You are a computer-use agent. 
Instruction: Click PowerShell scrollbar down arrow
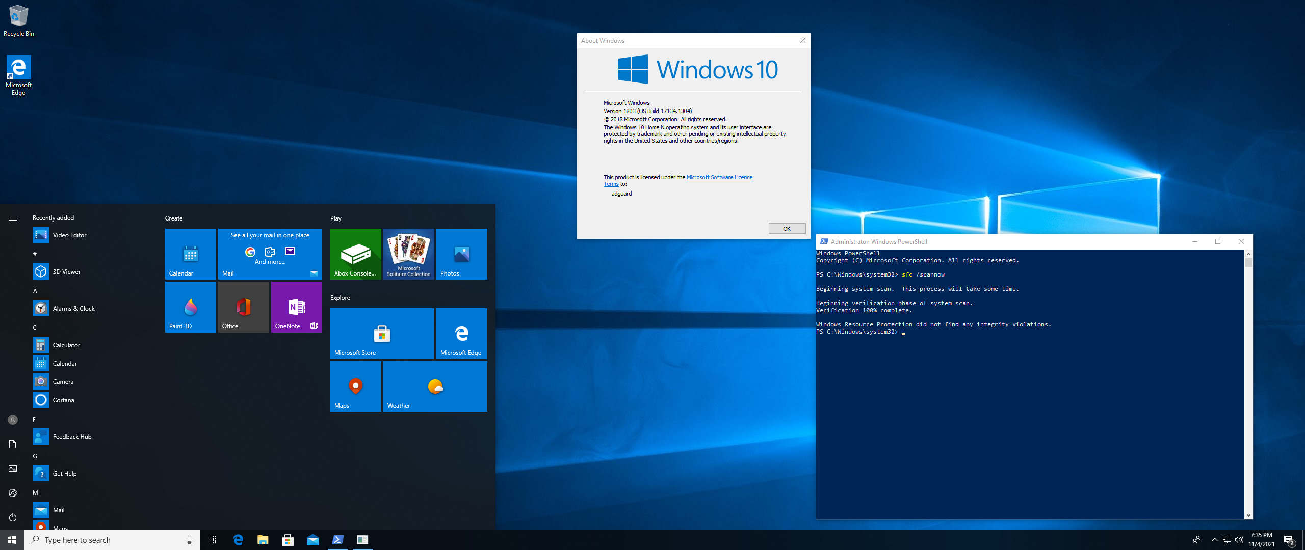click(x=1248, y=515)
